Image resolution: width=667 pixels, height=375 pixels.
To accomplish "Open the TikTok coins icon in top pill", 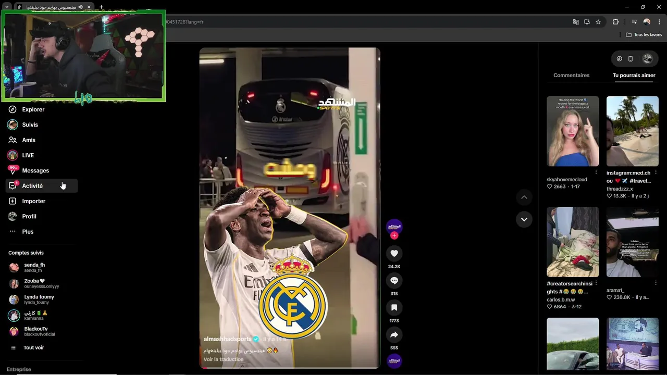I will (619, 59).
